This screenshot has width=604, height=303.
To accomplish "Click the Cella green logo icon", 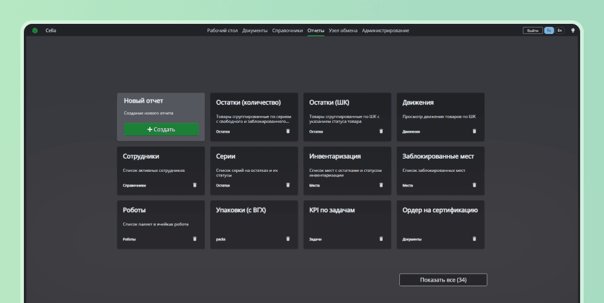I will (x=35, y=30).
